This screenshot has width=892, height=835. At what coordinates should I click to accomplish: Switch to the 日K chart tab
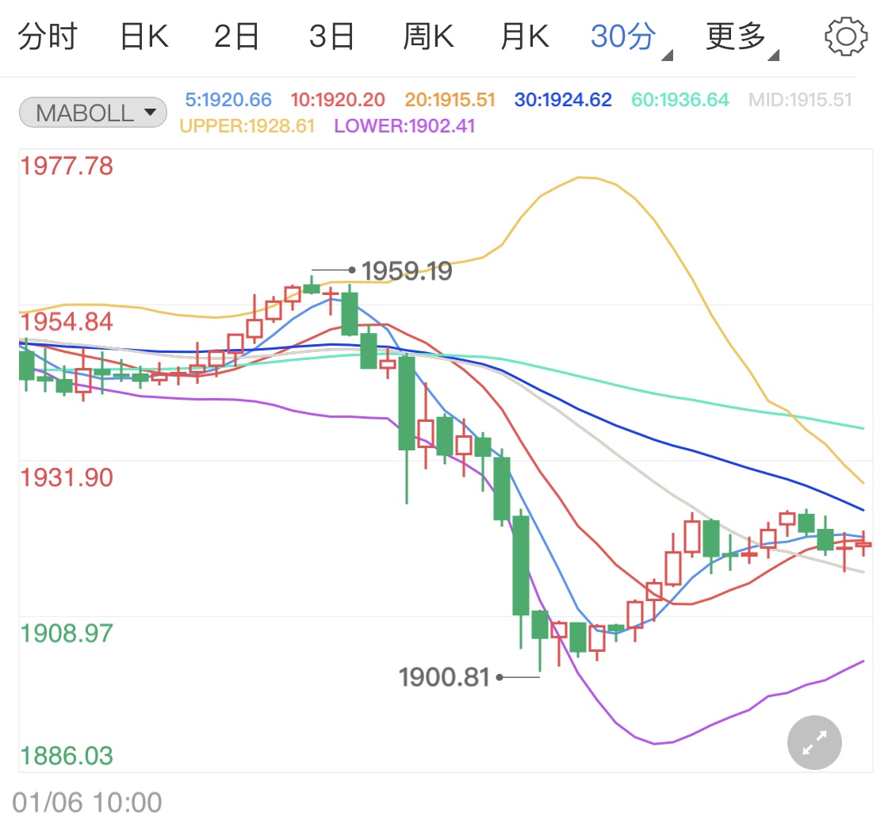click(143, 35)
